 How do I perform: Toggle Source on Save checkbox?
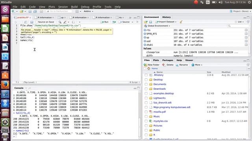pyautogui.click(x=36, y=22)
